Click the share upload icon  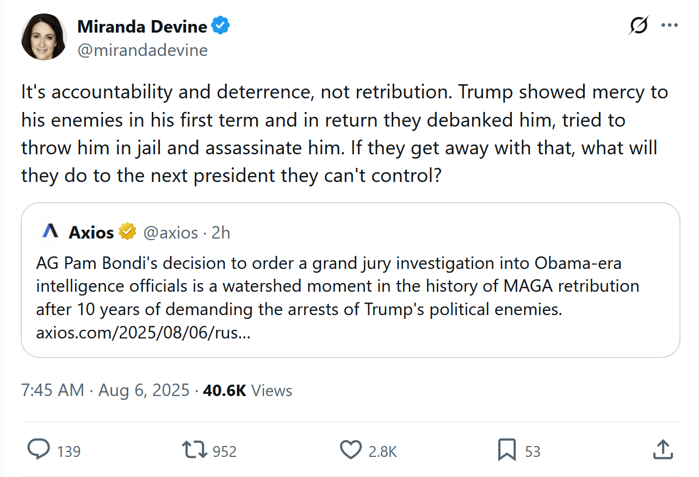tap(661, 450)
